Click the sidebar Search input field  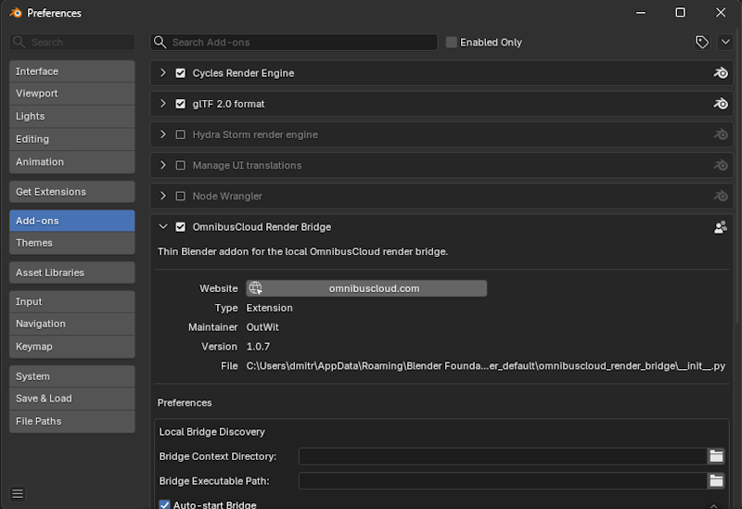(72, 42)
